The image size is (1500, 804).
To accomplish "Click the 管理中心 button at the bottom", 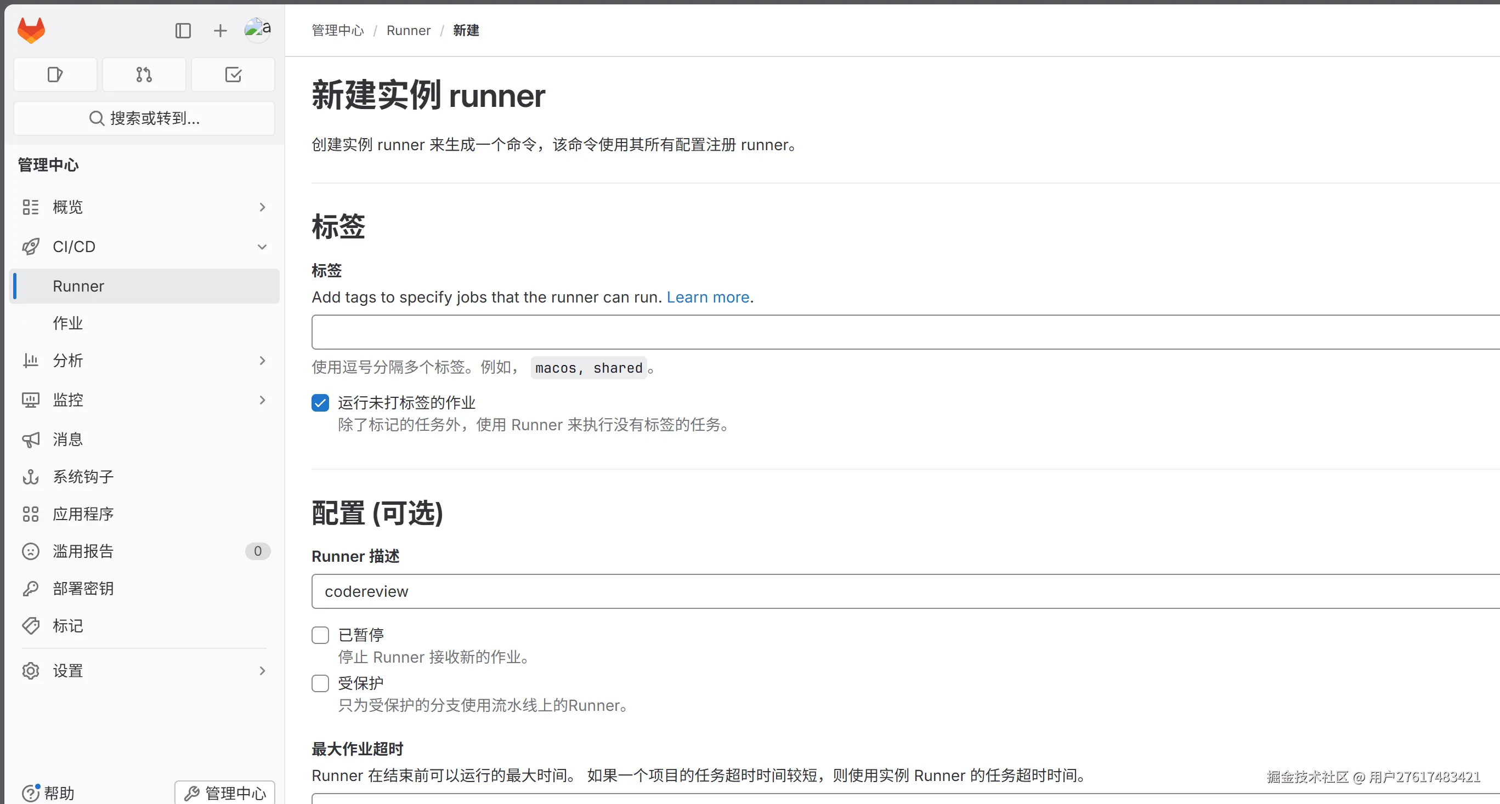I will [x=225, y=792].
